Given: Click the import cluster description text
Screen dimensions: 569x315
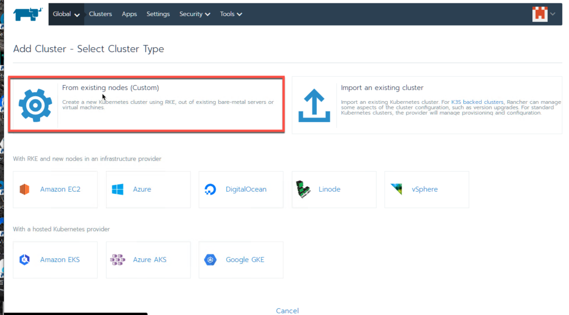Looking at the screenshot, I should click(451, 107).
